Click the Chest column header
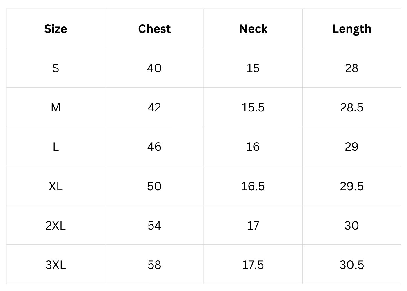Image resolution: width=407 pixels, height=291 pixels. [154, 29]
